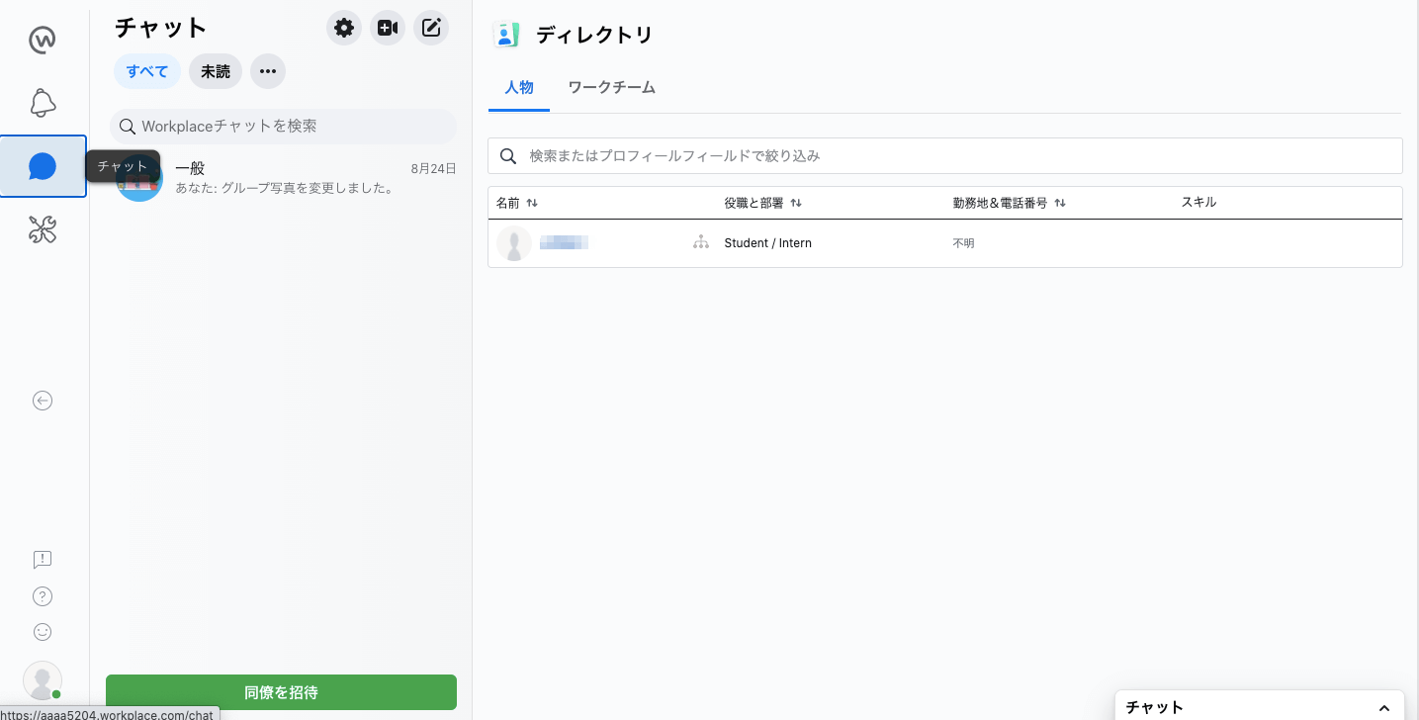Open chat settings gear icon
The width and height of the screenshot is (1419, 720).
[344, 28]
